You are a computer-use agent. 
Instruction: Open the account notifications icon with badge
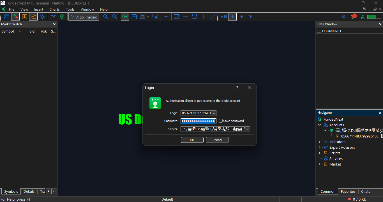point(353,17)
